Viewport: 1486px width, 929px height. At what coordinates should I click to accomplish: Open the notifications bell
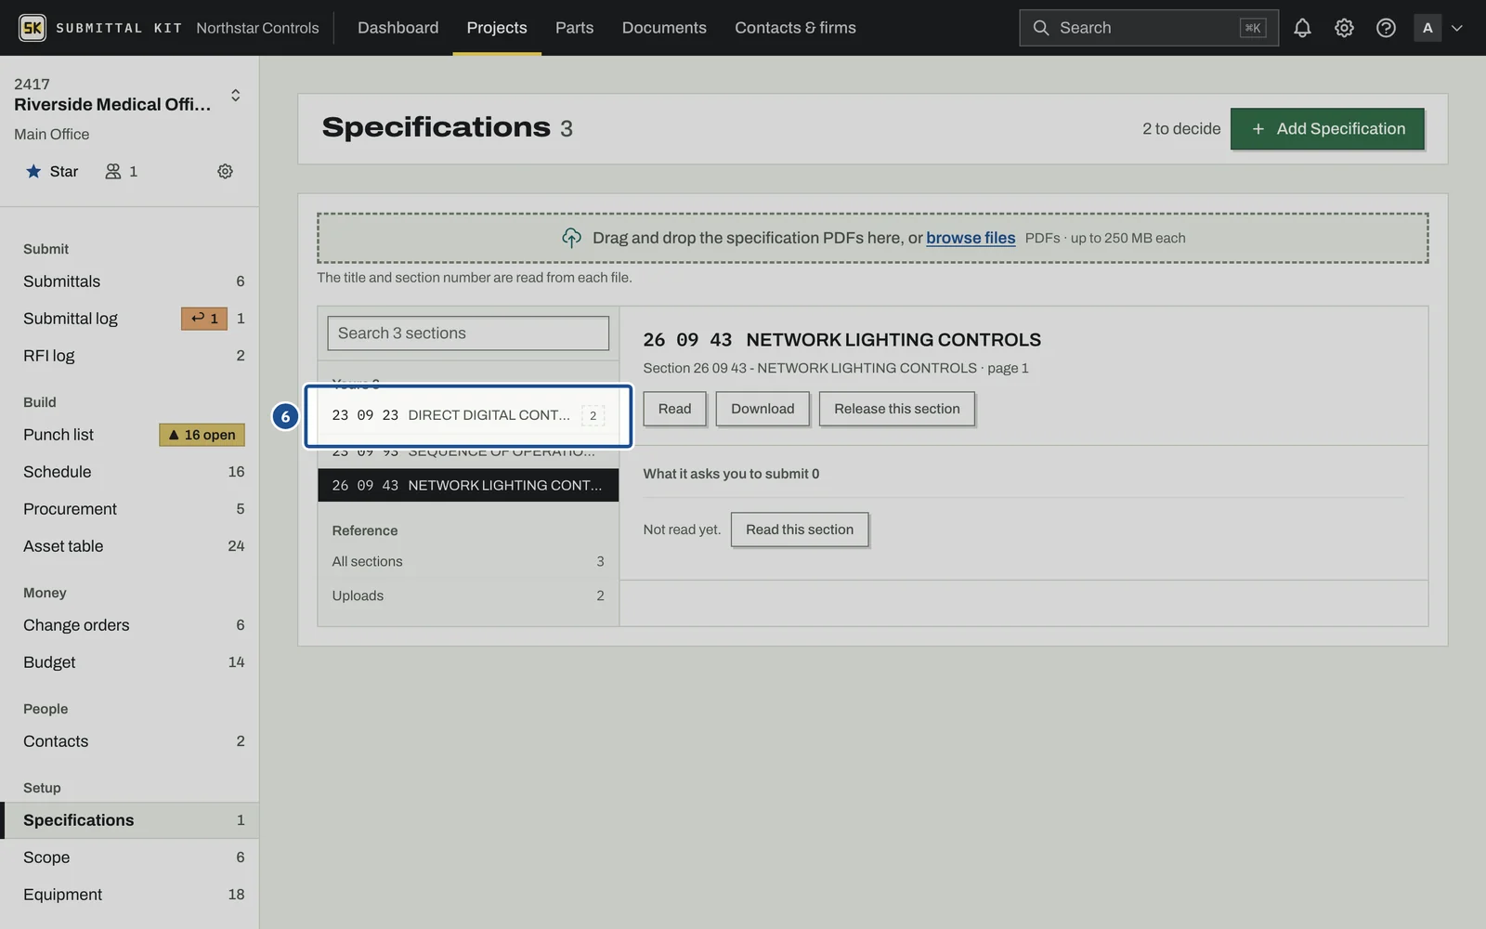coord(1302,28)
